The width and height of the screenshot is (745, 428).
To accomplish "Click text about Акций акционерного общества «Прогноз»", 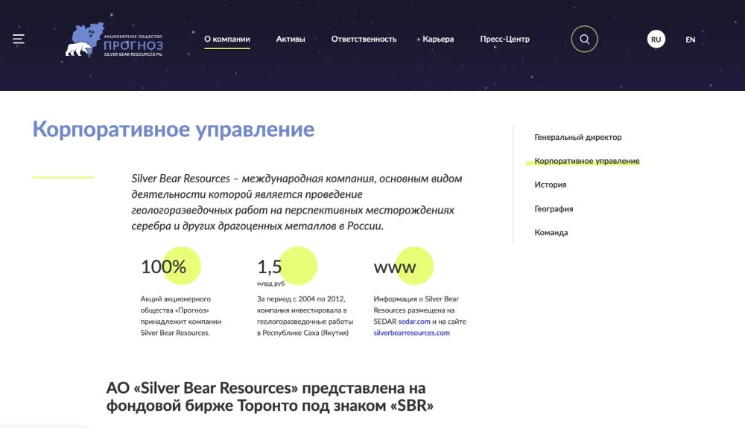I will pos(181,316).
